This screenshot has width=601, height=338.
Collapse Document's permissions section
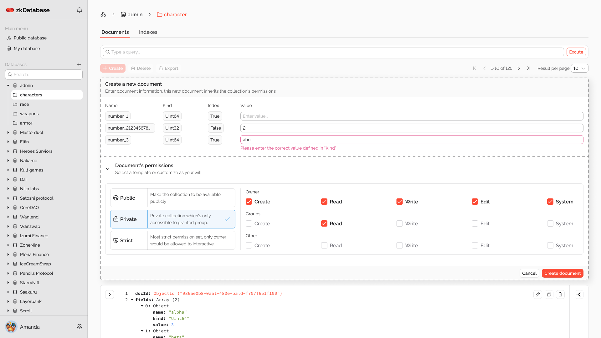(x=108, y=168)
